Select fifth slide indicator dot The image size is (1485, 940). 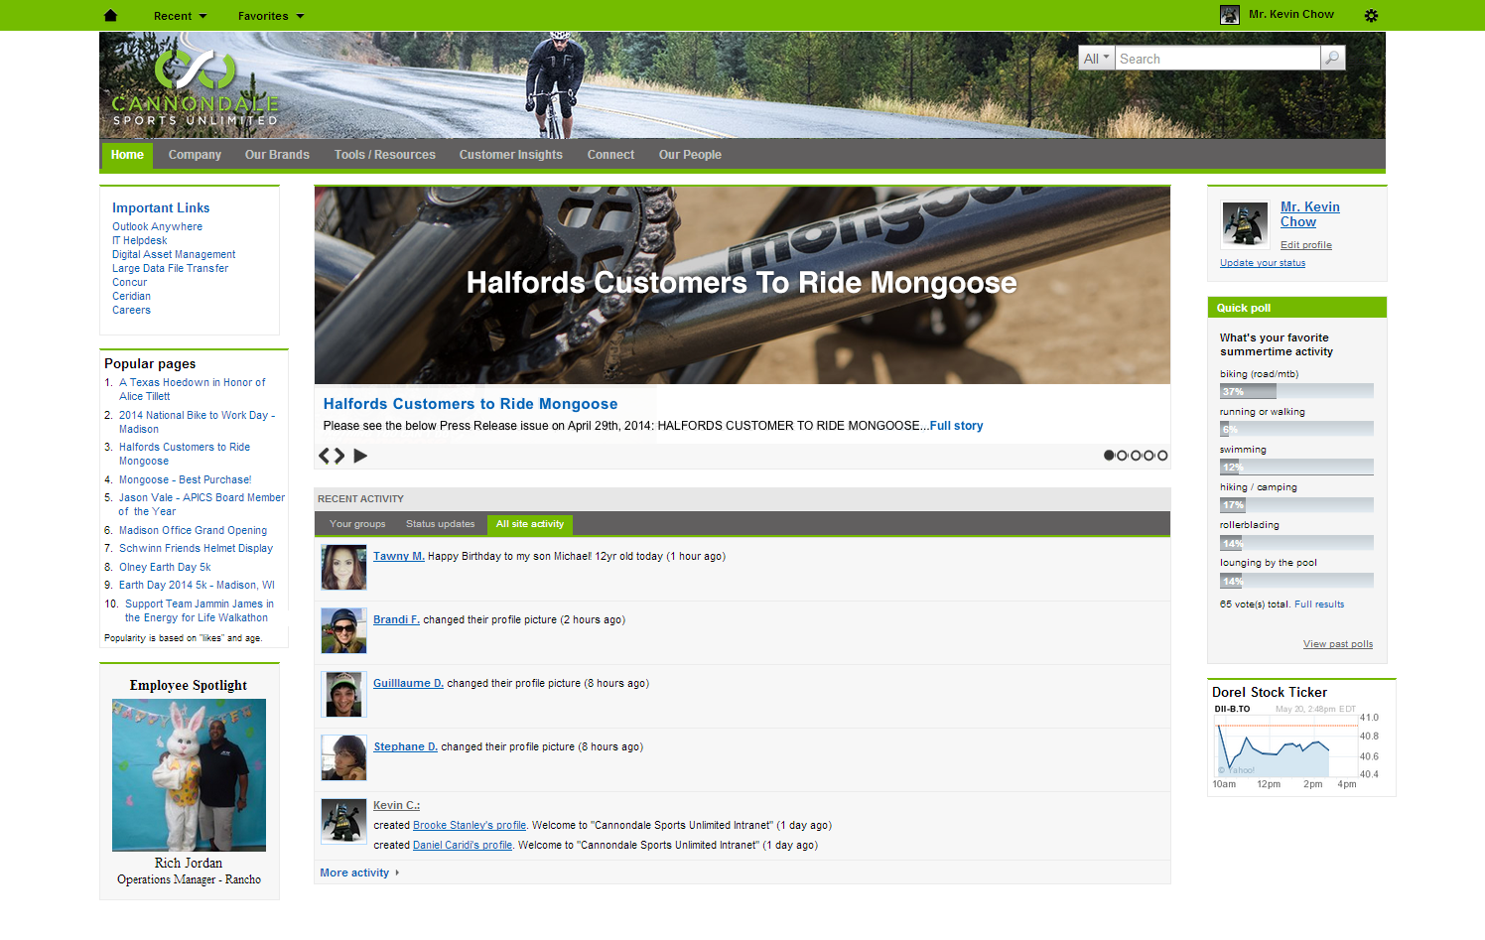click(x=1162, y=456)
